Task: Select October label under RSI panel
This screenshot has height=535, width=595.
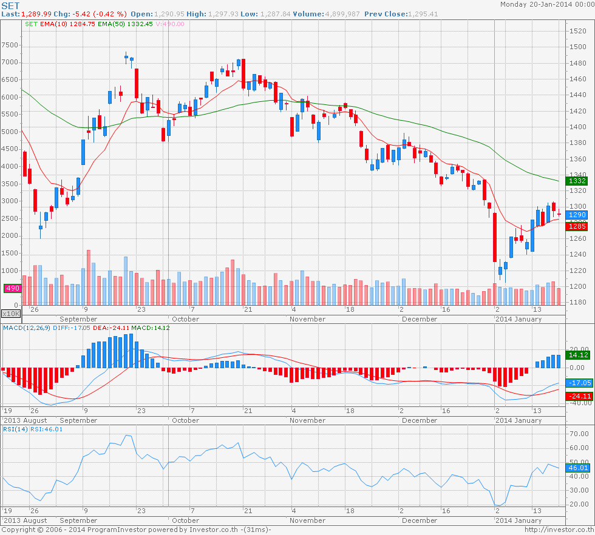Action: tap(185, 520)
